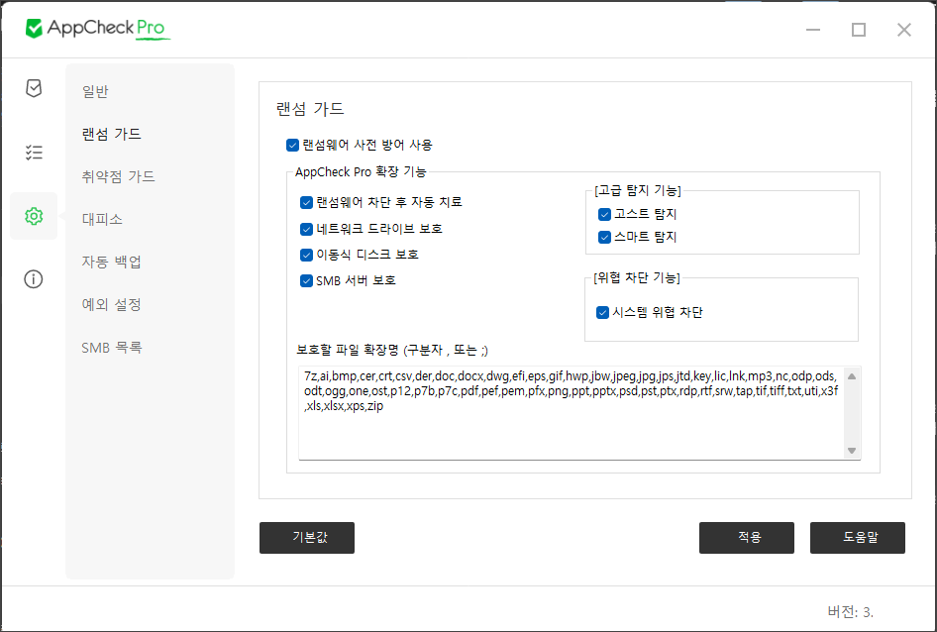937x632 pixels.
Task: Disable 랜섬웨어 사전 방어 사용 checkbox
Action: 292,145
